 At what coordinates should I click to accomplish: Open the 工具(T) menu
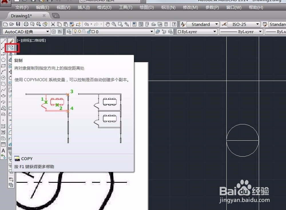pos(126,7)
